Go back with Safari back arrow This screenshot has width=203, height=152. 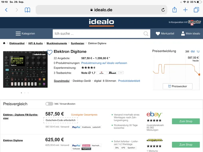pos(6,10)
